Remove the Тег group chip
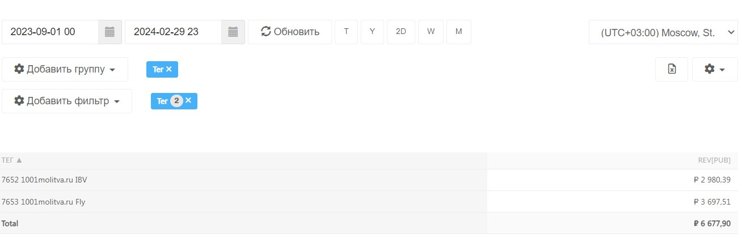This screenshot has height=238, width=742. [x=169, y=69]
